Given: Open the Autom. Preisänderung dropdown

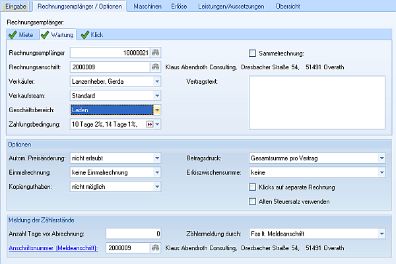Looking at the screenshot, I should [157, 158].
